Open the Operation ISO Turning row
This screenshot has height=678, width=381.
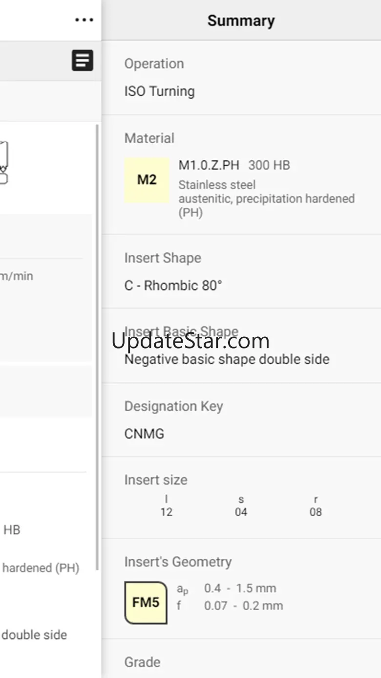[x=241, y=78]
